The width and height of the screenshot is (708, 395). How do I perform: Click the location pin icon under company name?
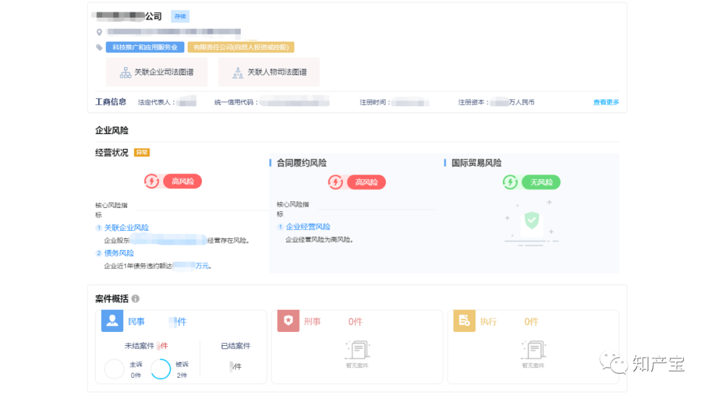(x=100, y=31)
